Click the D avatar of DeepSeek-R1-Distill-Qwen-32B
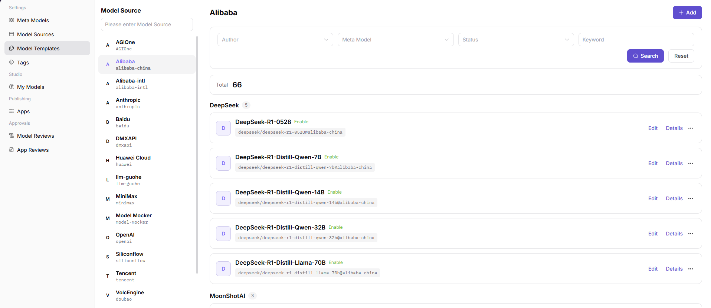Image resolution: width=711 pixels, height=308 pixels. point(223,234)
